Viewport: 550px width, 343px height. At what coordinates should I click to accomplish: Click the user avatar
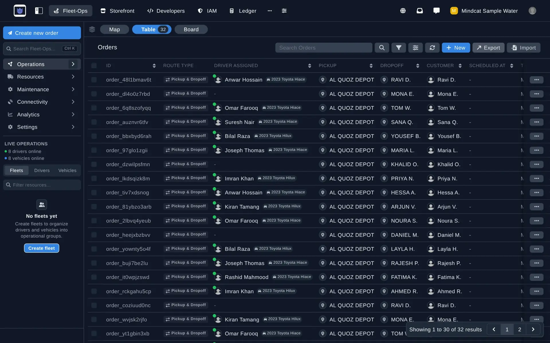click(532, 11)
